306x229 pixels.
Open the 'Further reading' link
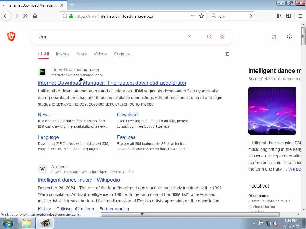[114, 209]
